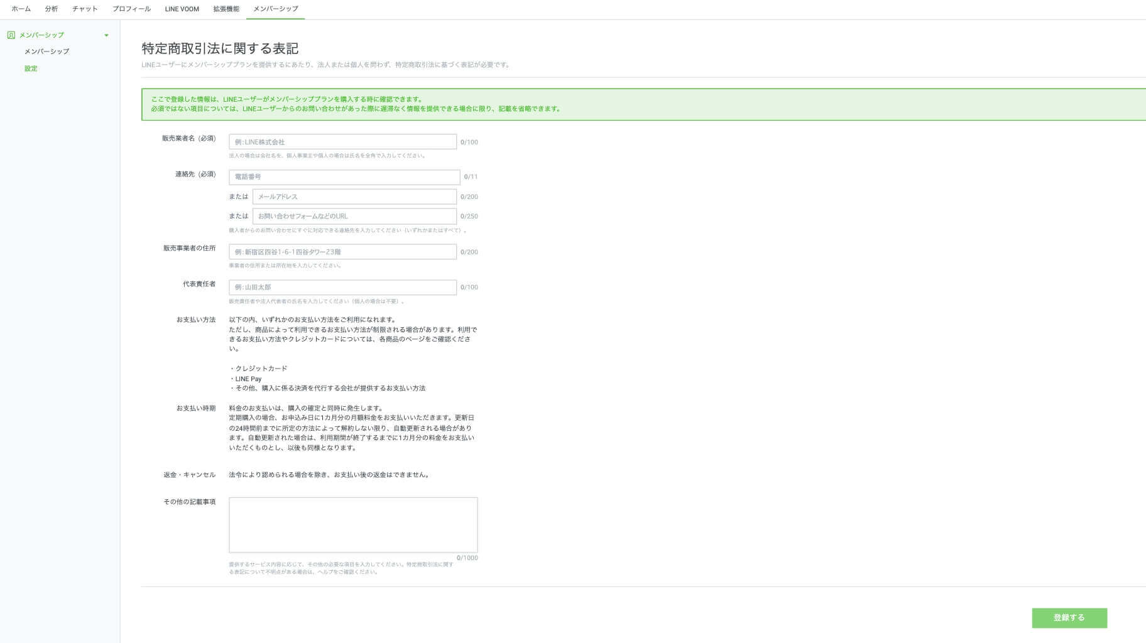This screenshot has width=1146, height=643.
Task: Click the 特定商取引法に関する表記 page heading
Action: [x=220, y=48]
